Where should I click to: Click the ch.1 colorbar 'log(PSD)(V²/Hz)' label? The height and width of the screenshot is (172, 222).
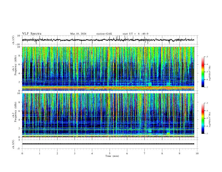[x=210, y=73]
